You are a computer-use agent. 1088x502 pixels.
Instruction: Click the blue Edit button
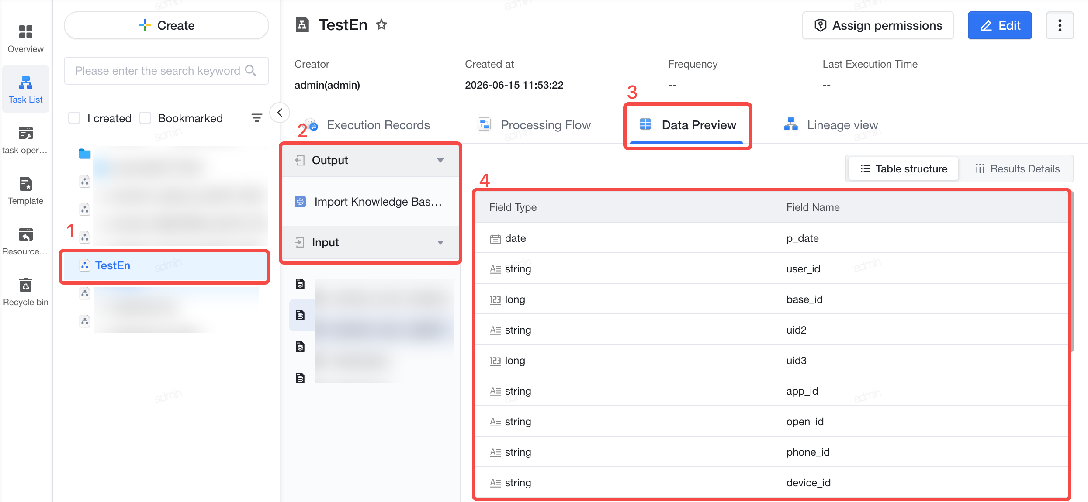point(1000,25)
